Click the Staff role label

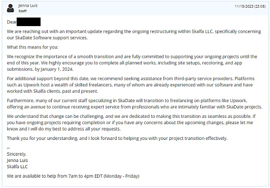pos(22,11)
